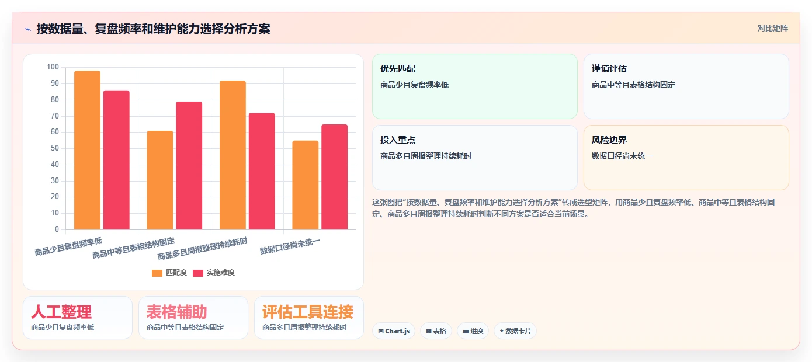Click the x-axis label 数据口径尚未统一
Image resolution: width=812 pixels, height=362 pixels.
(x=290, y=246)
